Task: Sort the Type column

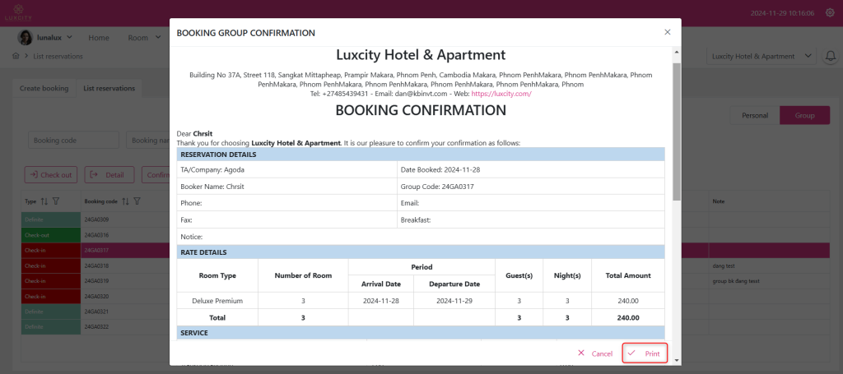Action: pos(44,201)
